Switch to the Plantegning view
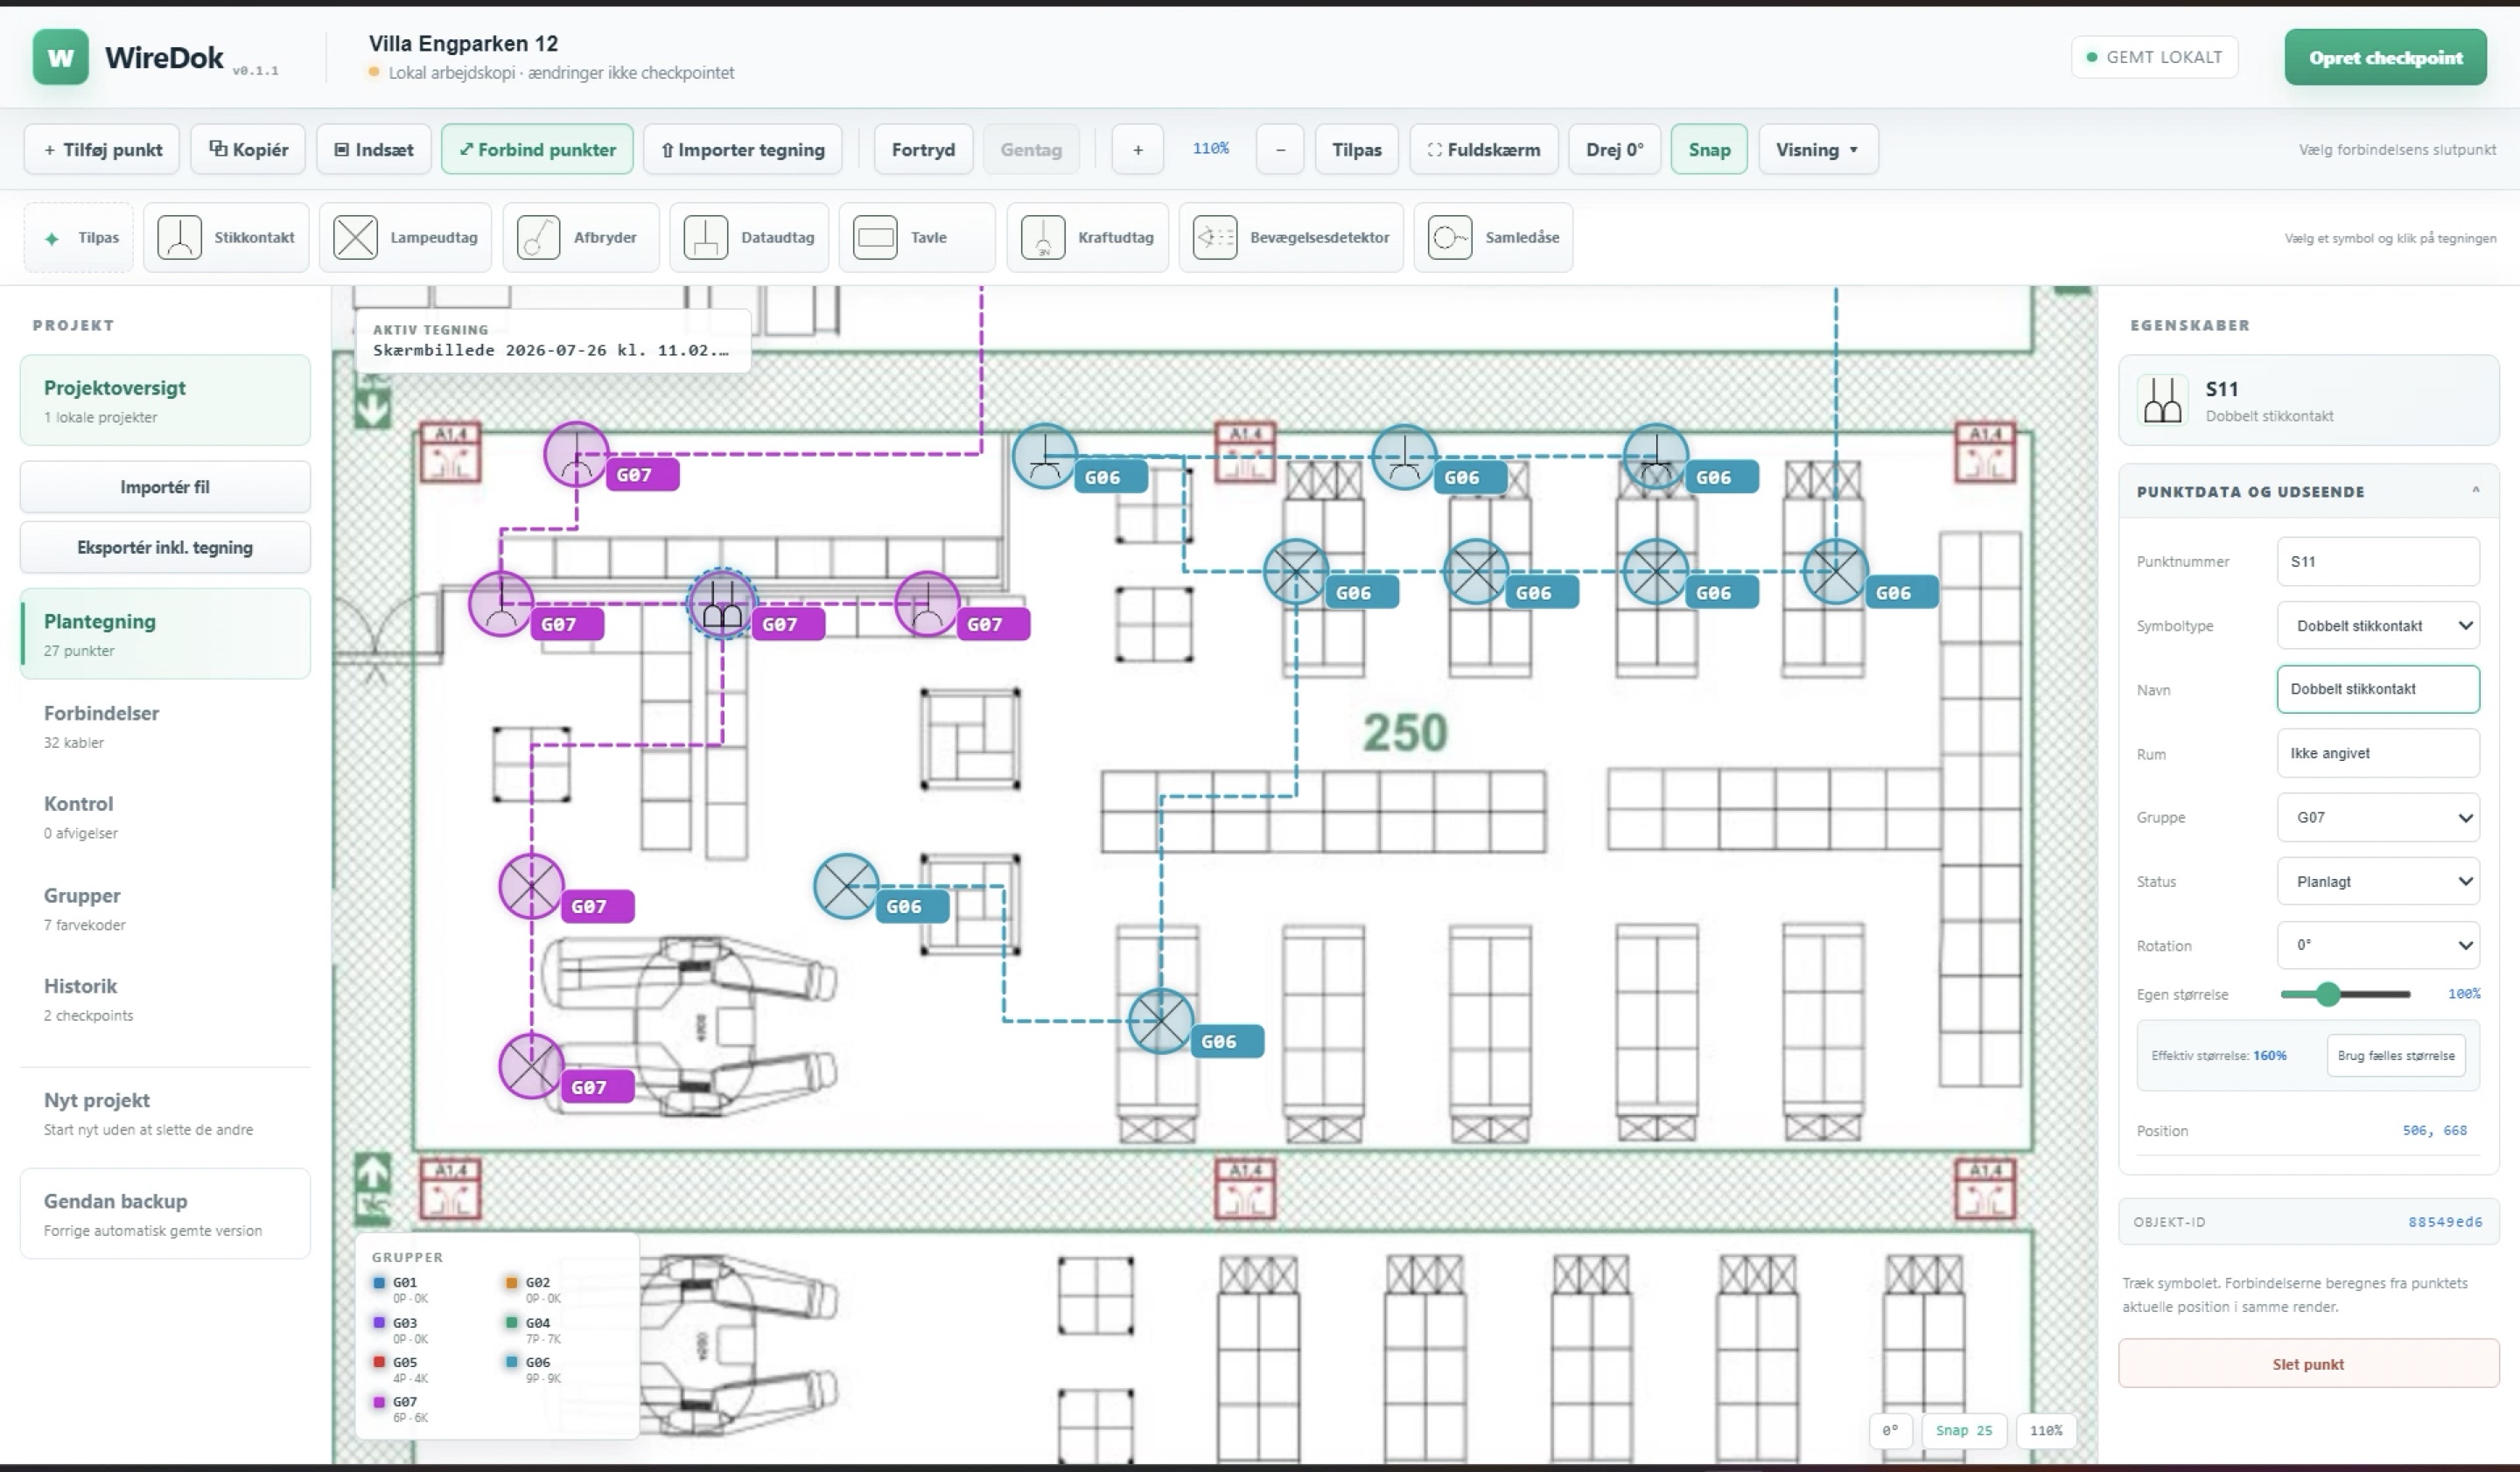2520x1472 pixels. (165, 633)
